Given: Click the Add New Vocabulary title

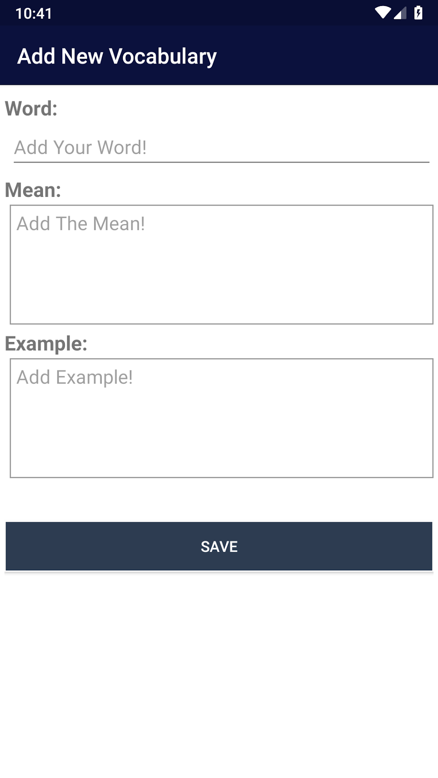Looking at the screenshot, I should 117,56.
